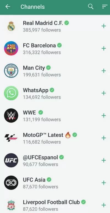Open the channel search magnifier
110x213 pixels.
[91, 7]
